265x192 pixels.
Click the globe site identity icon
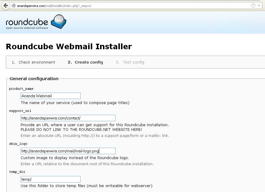[x=14, y=6]
